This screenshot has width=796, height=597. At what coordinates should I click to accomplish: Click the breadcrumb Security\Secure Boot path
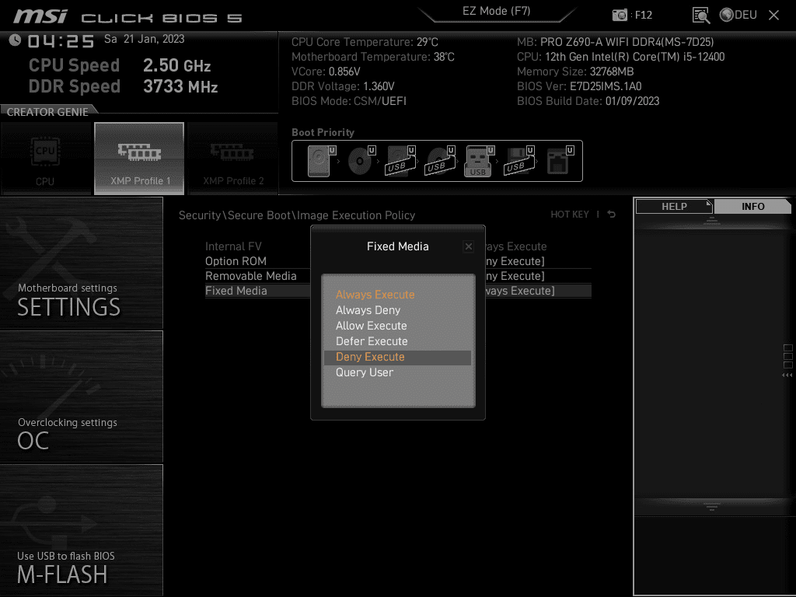297,215
